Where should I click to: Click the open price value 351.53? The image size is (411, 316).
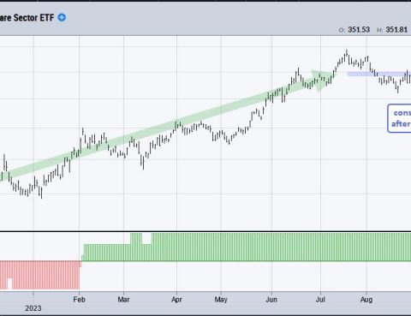click(359, 30)
